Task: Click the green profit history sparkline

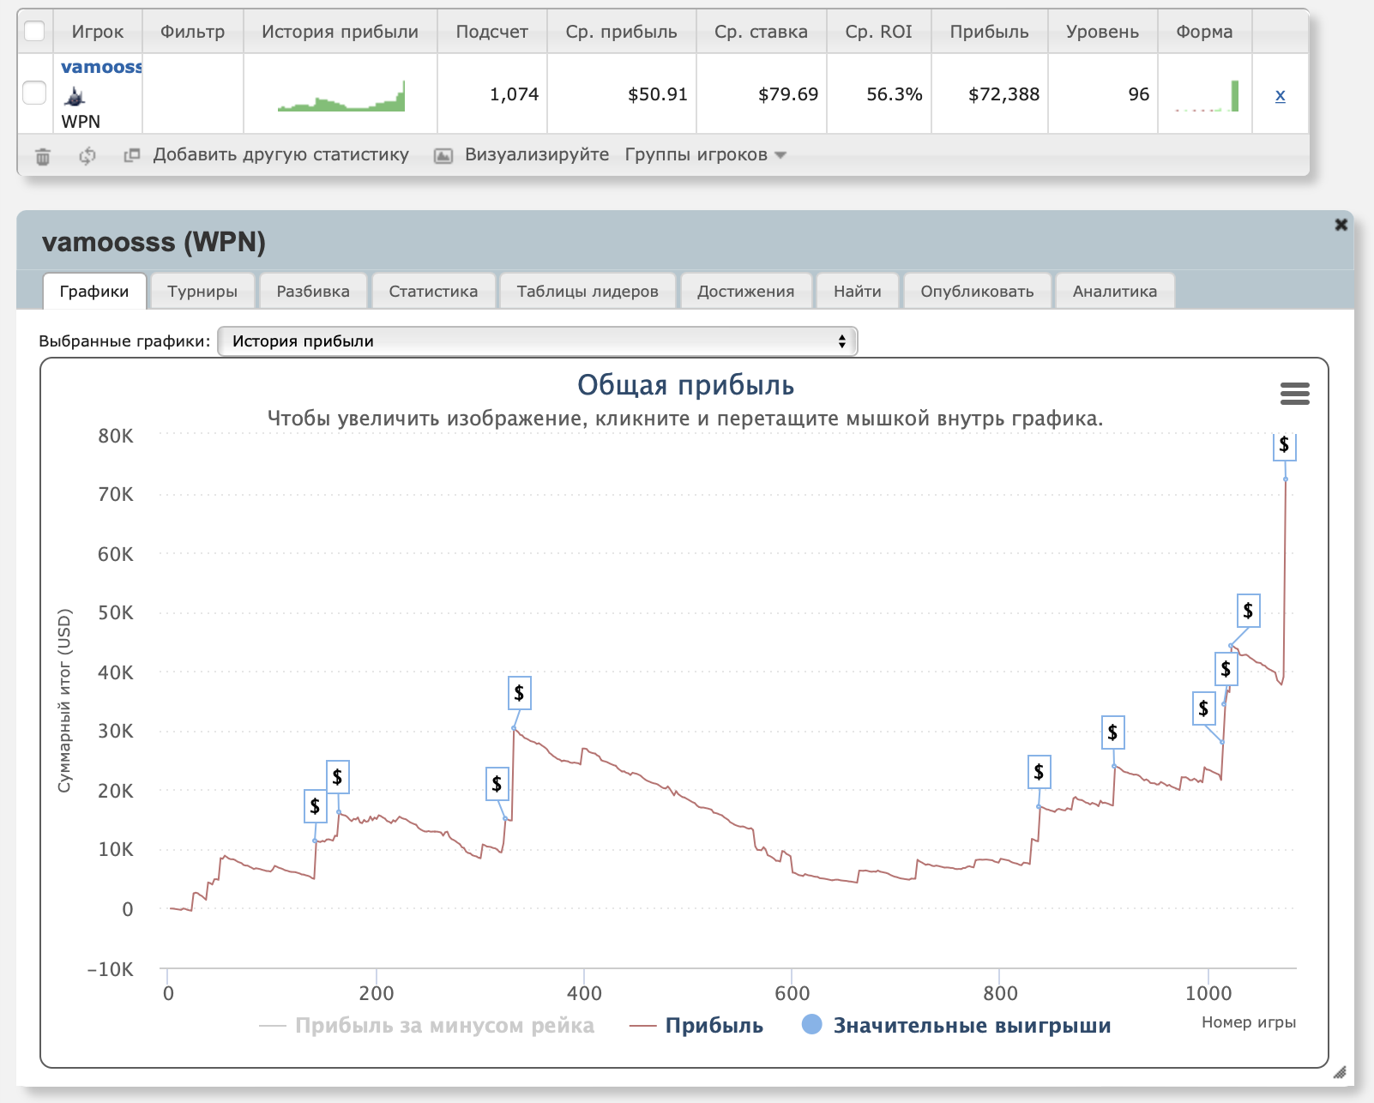Action: [340, 96]
